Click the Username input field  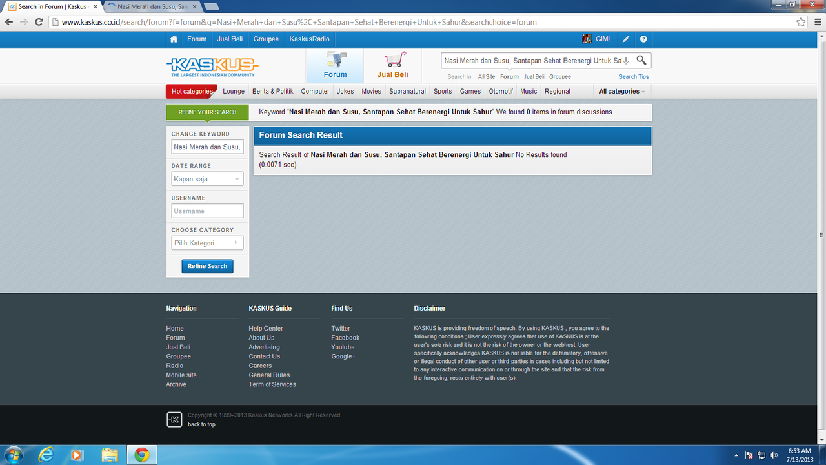[x=207, y=211]
